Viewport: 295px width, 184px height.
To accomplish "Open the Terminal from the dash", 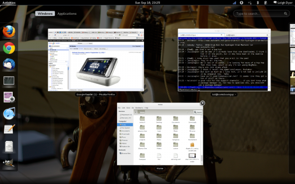I will pyautogui.click(x=9, y=81).
